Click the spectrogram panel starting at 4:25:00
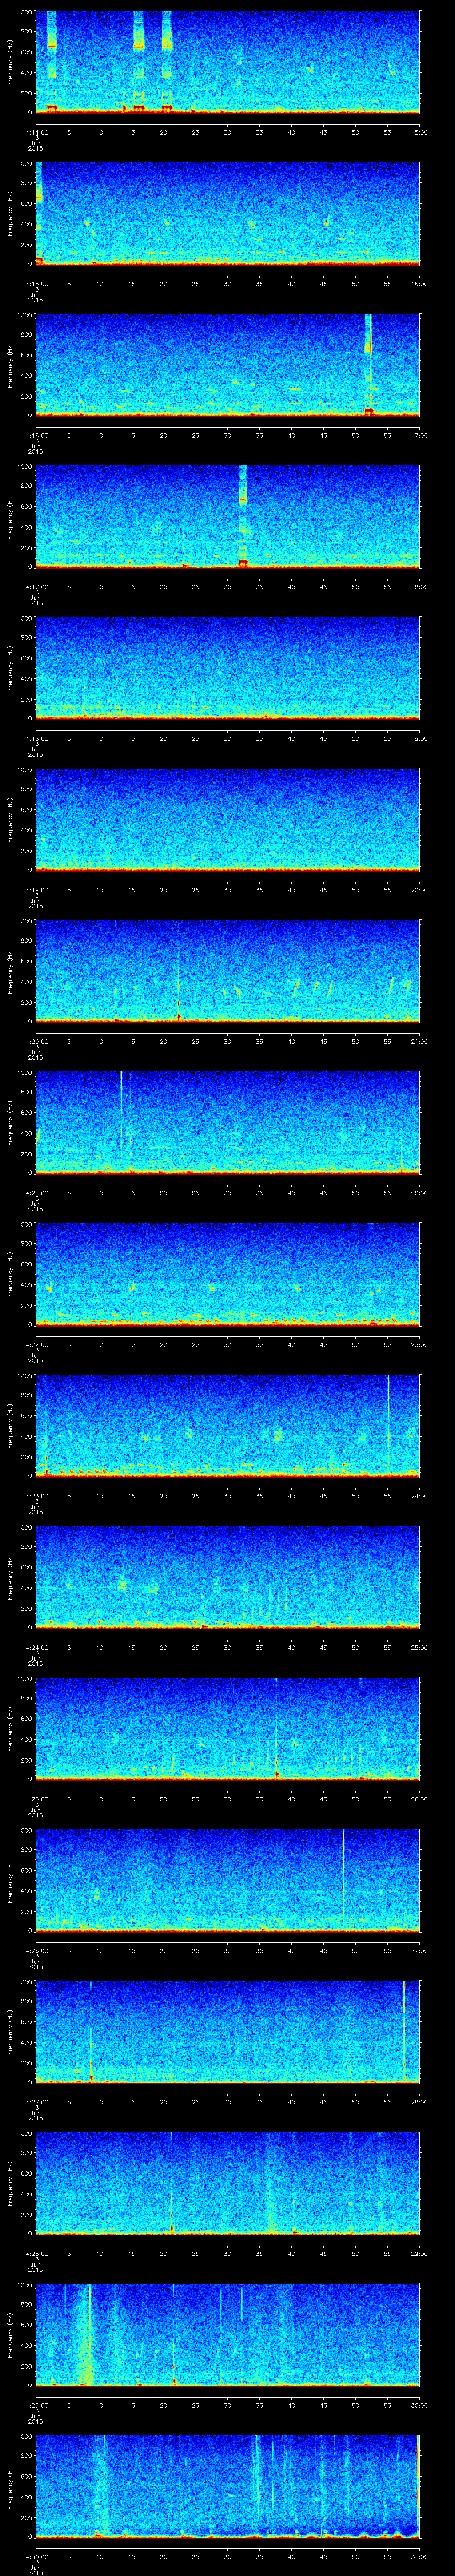This screenshot has width=455, height=2576. click(228, 1728)
